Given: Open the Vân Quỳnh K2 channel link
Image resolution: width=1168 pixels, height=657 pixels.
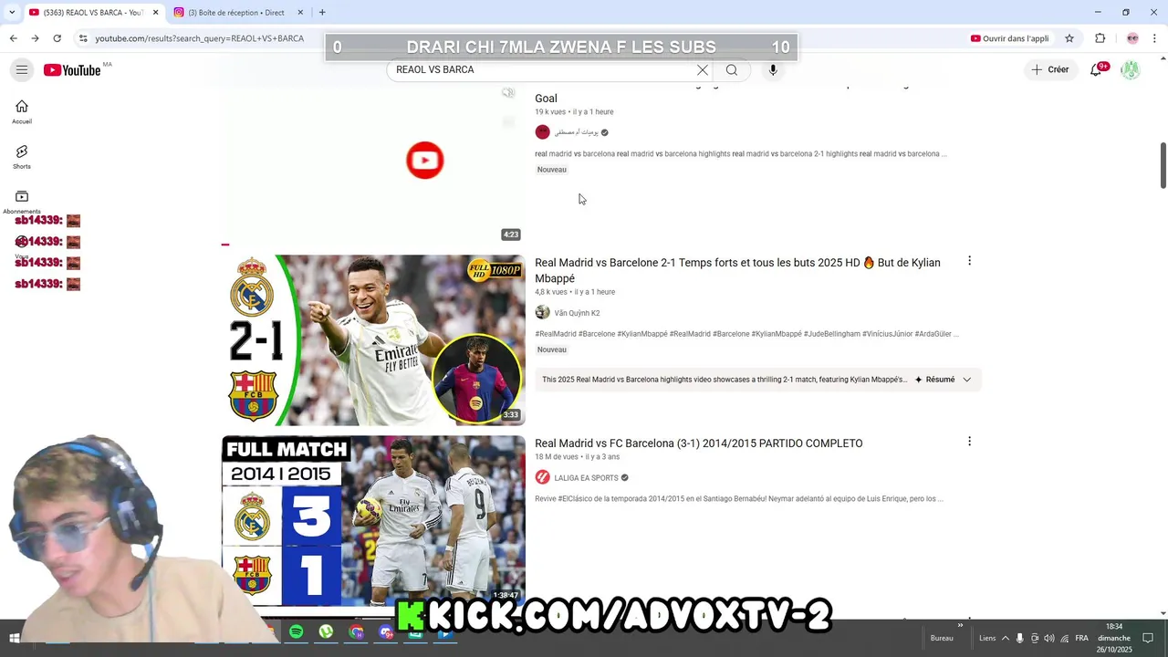Looking at the screenshot, I should point(577,313).
